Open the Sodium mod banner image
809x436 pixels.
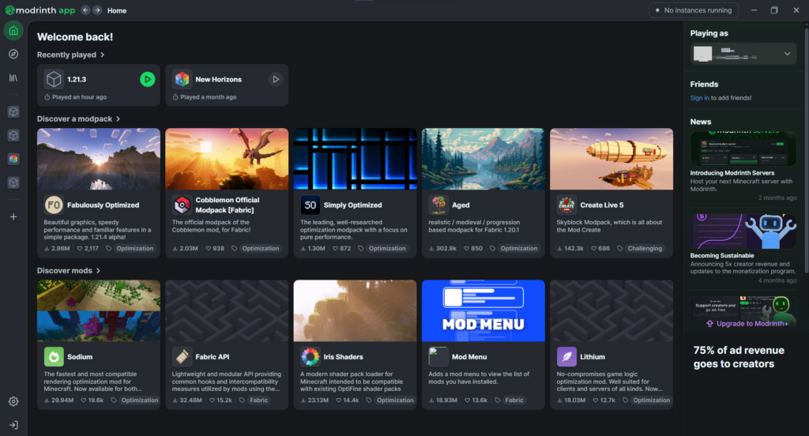(99, 310)
